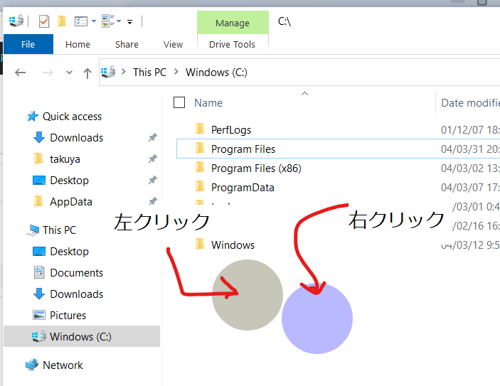The width and height of the screenshot is (500, 386).
Task: Switch to the Share ribbon tab
Action: point(127,44)
